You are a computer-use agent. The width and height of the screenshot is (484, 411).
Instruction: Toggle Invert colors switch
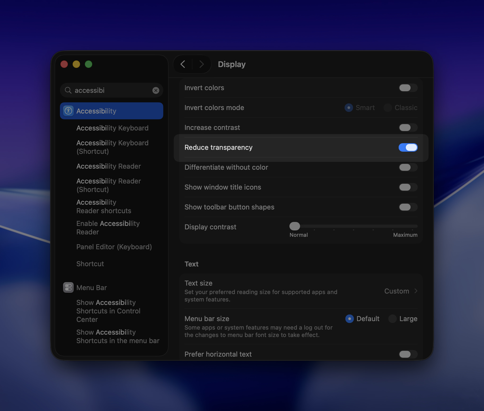[408, 88]
